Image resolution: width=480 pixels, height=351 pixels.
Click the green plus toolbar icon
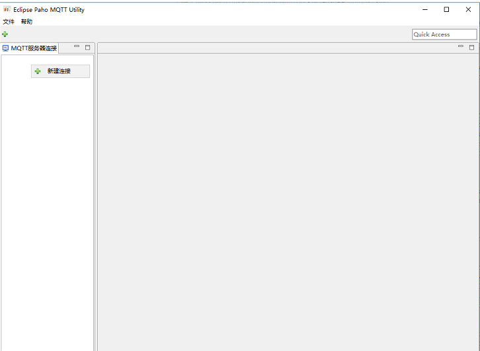(5, 34)
